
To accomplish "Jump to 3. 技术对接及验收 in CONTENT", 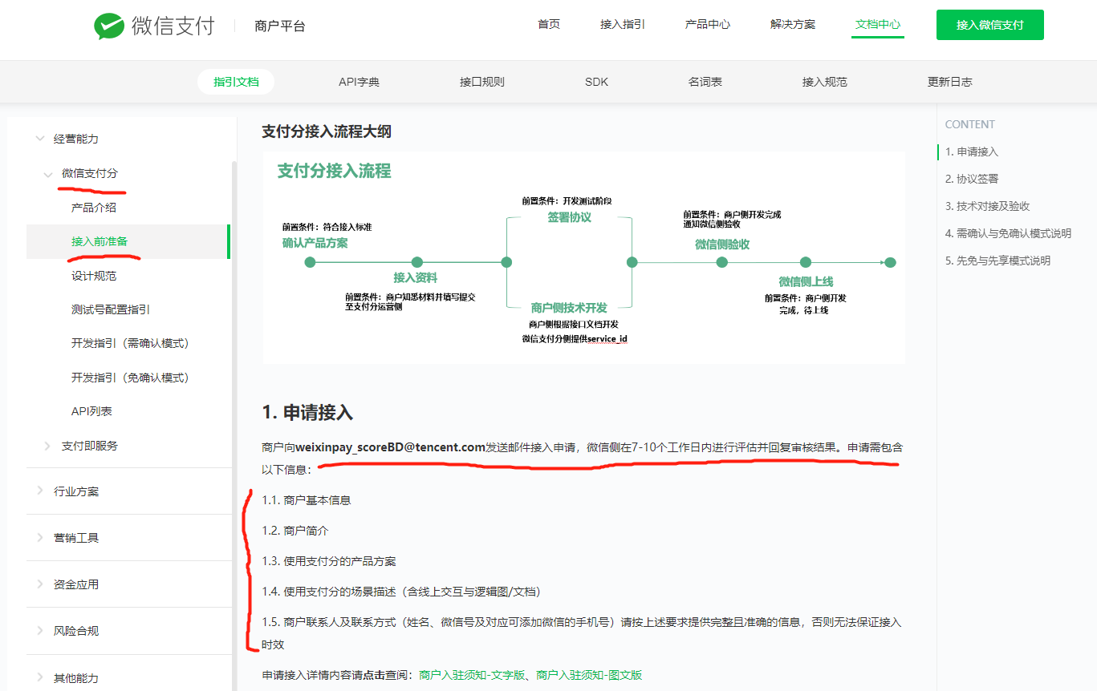I will [x=987, y=206].
